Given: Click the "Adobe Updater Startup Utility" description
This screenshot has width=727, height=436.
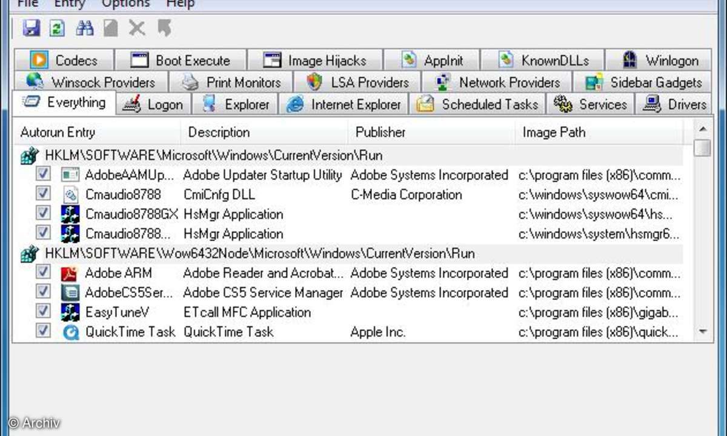Looking at the screenshot, I should [262, 176].
